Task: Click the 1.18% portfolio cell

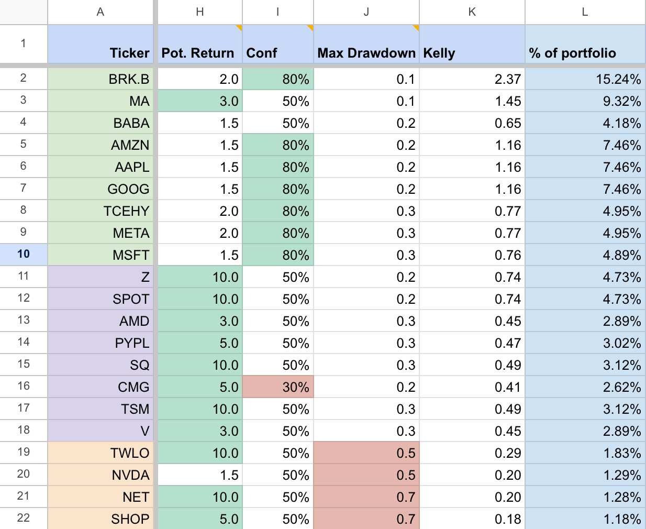Action: pos(585,519)
